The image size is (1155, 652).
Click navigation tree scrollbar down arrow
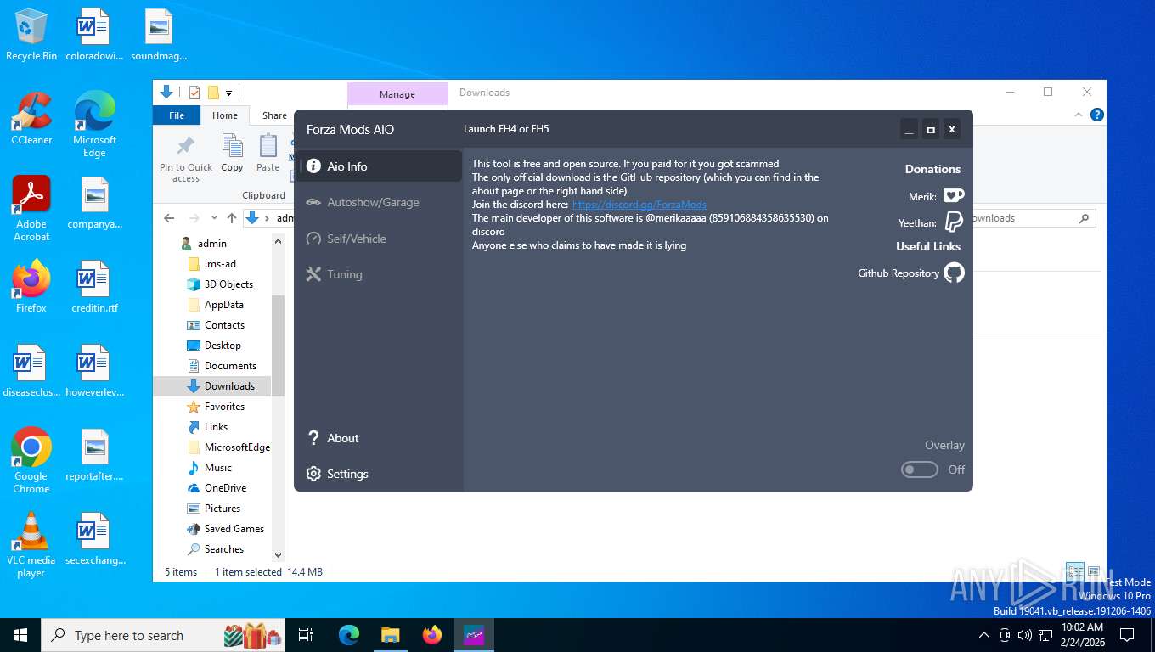pyautogui.click(x=278, y=555)
